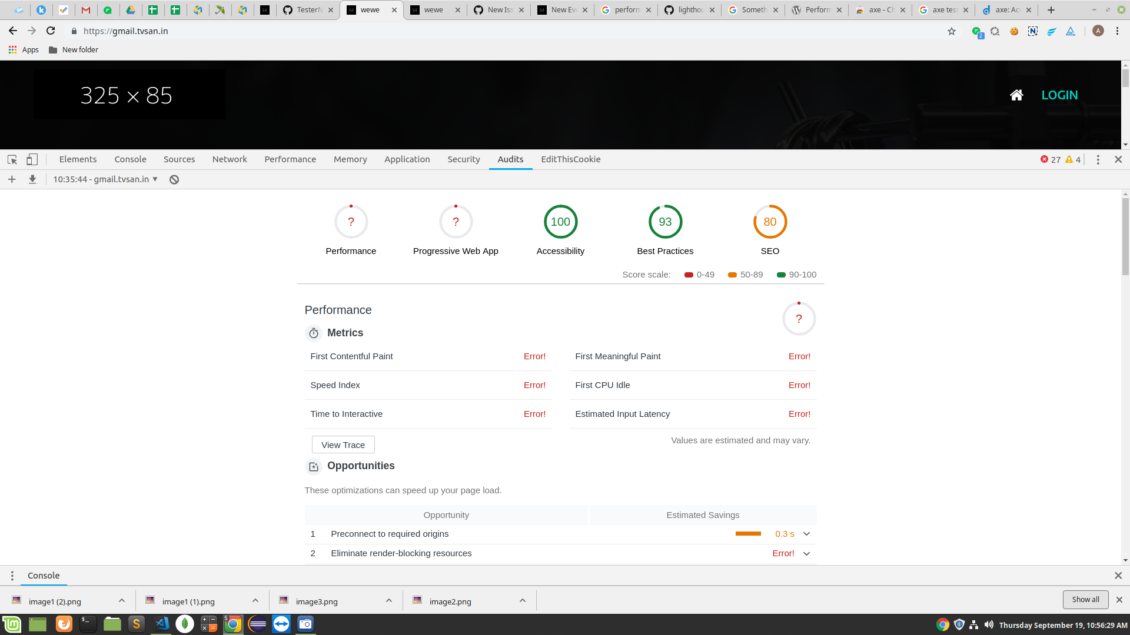Download the audit report
This screenshot has width=1130, height=635.
click(x=32, y=179)
